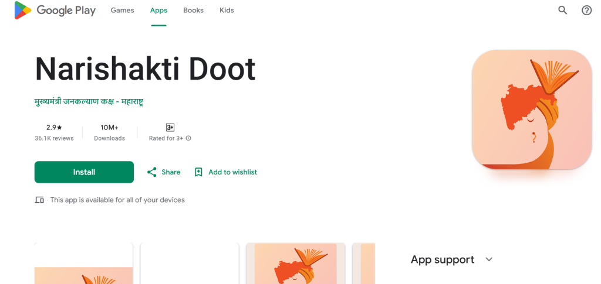Screen dimensions: 601x284
Task: Open the Kids tab
Action: 227,11
